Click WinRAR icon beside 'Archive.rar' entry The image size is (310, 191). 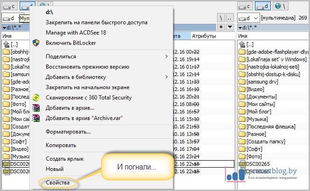coord(36,118)
